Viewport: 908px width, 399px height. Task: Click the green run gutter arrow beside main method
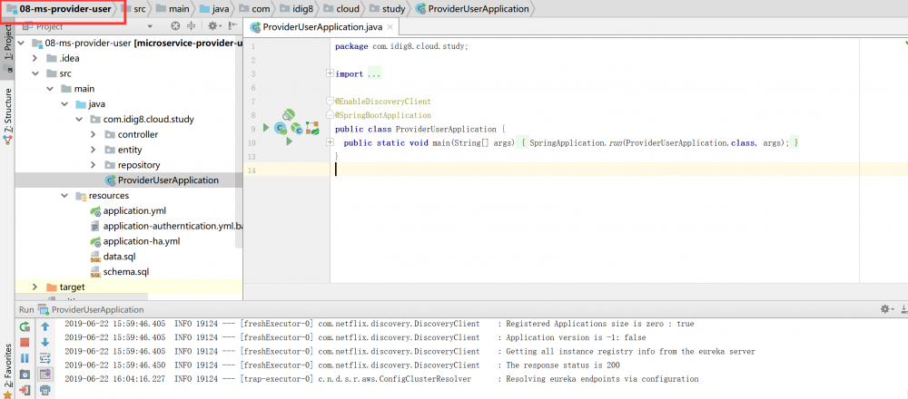click(289, 141)
